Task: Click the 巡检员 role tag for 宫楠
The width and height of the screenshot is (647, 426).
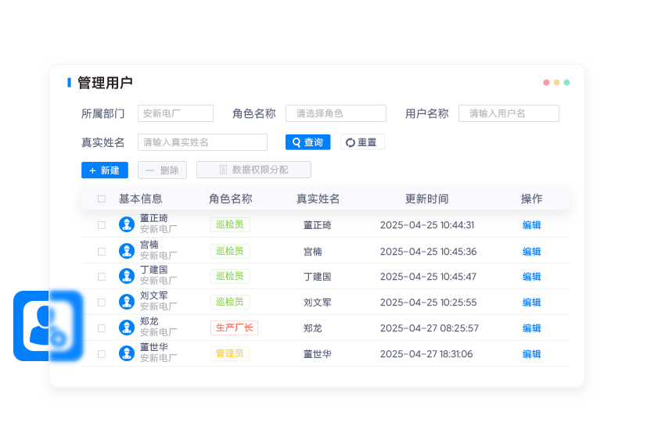Action: point(229,251)
